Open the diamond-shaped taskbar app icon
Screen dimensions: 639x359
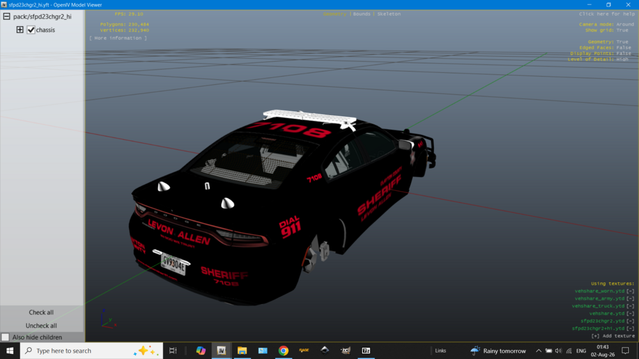coord(325,351)
